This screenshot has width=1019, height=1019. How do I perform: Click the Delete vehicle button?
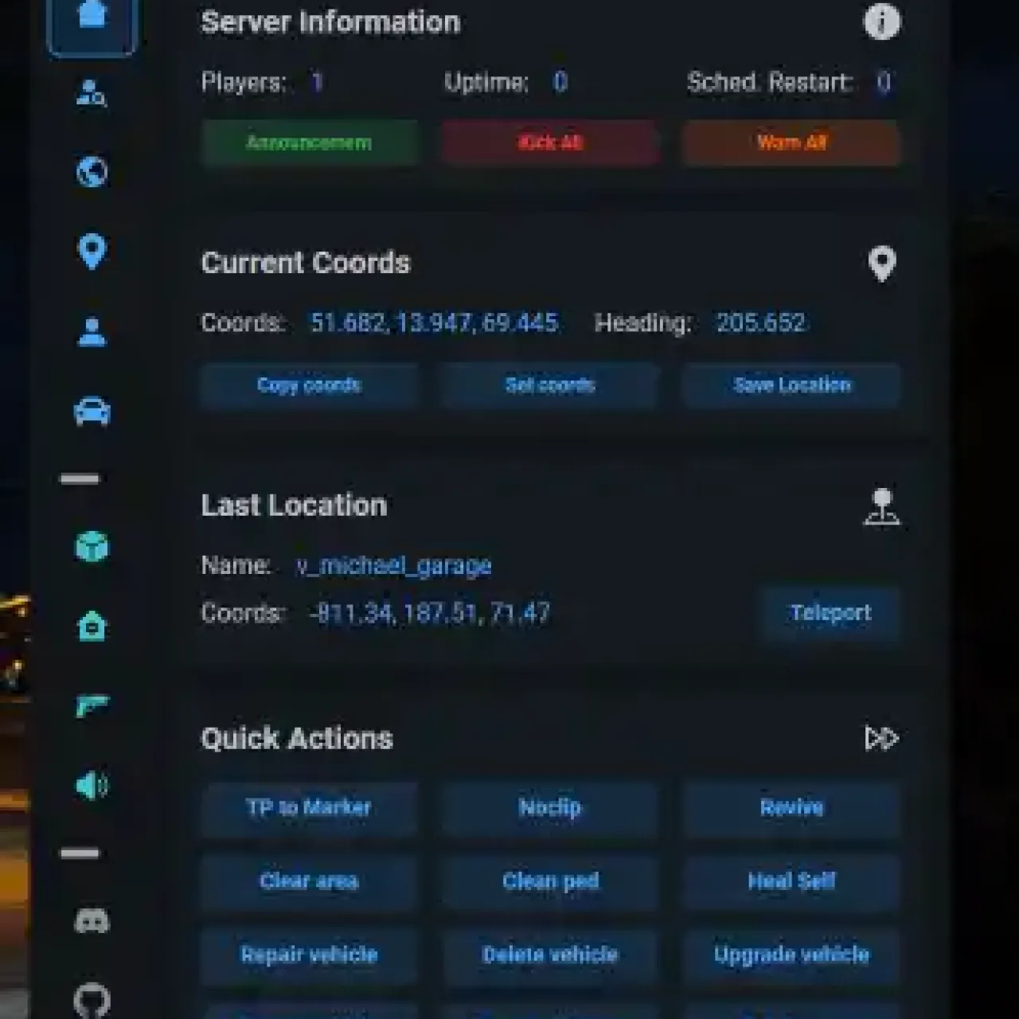(550, 955)
